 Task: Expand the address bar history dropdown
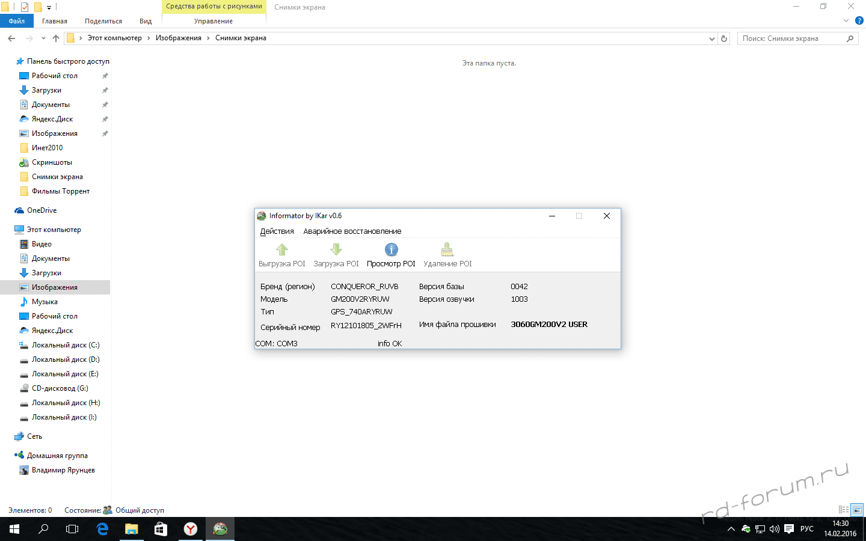(712, 38)
